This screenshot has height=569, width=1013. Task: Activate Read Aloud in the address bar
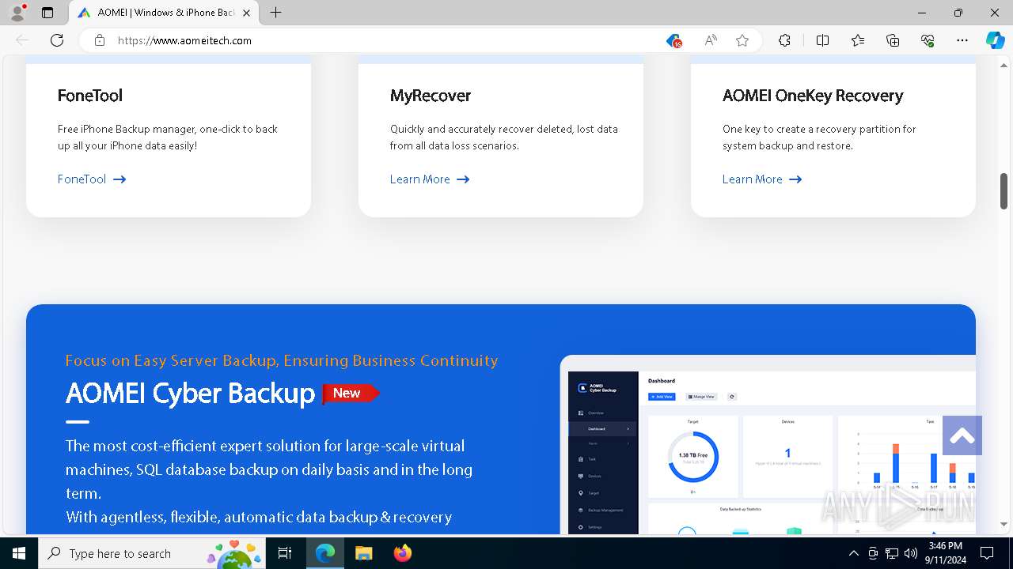click(x=711, y=40)
